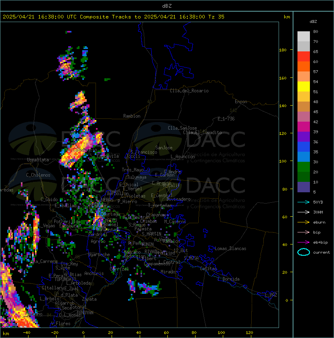Click the La_Carrera map label
Image resolution: width=334 pixels, height=338 pixels.
coord(45,261)
